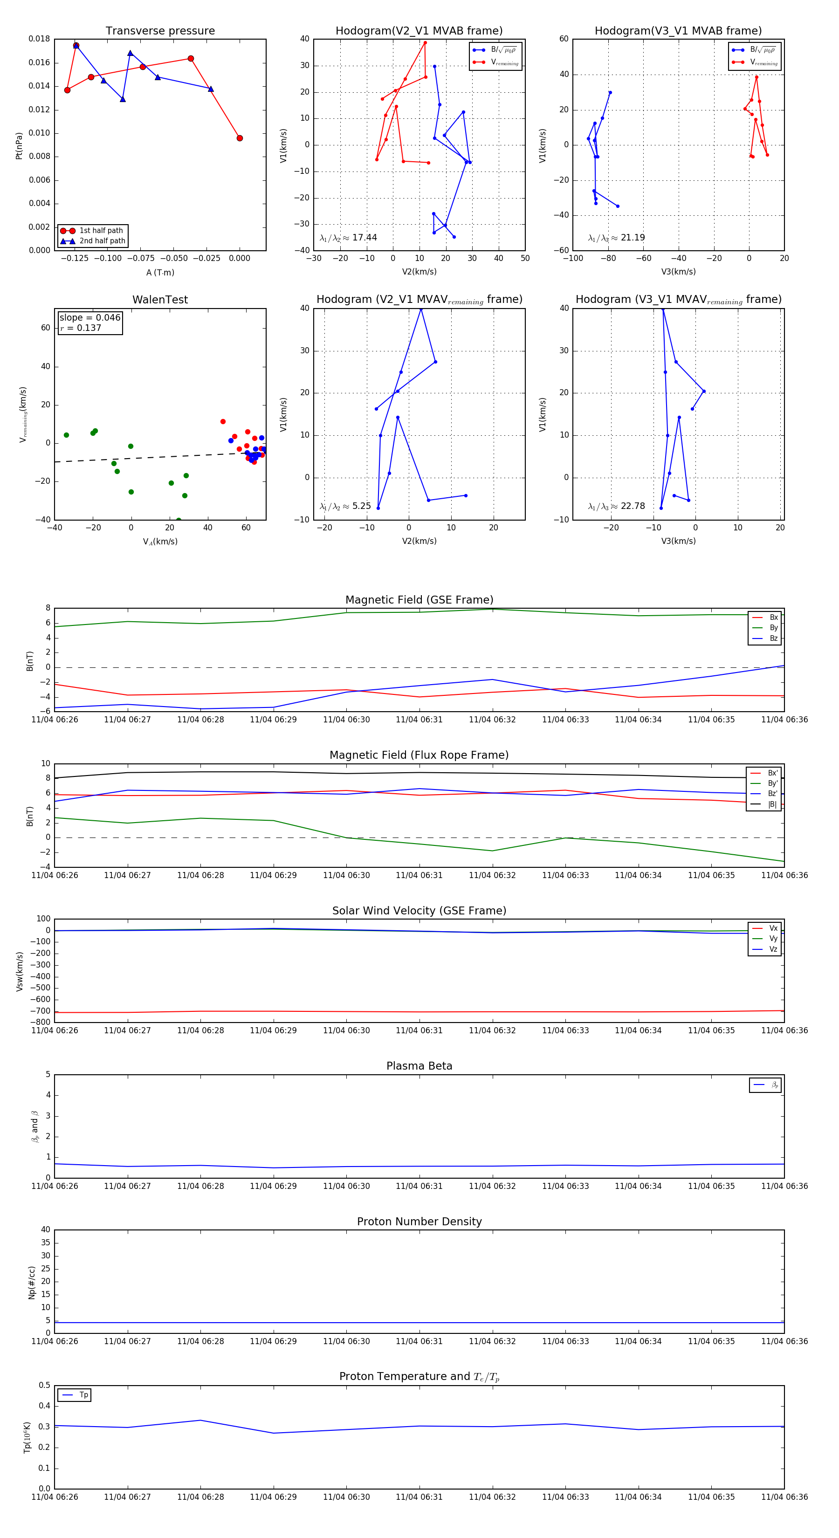The width and height of the screenshot is (839, 1538).
Task: Click the "V_A(km/s)" axis label under WalenTest
Action: point(160,542)
